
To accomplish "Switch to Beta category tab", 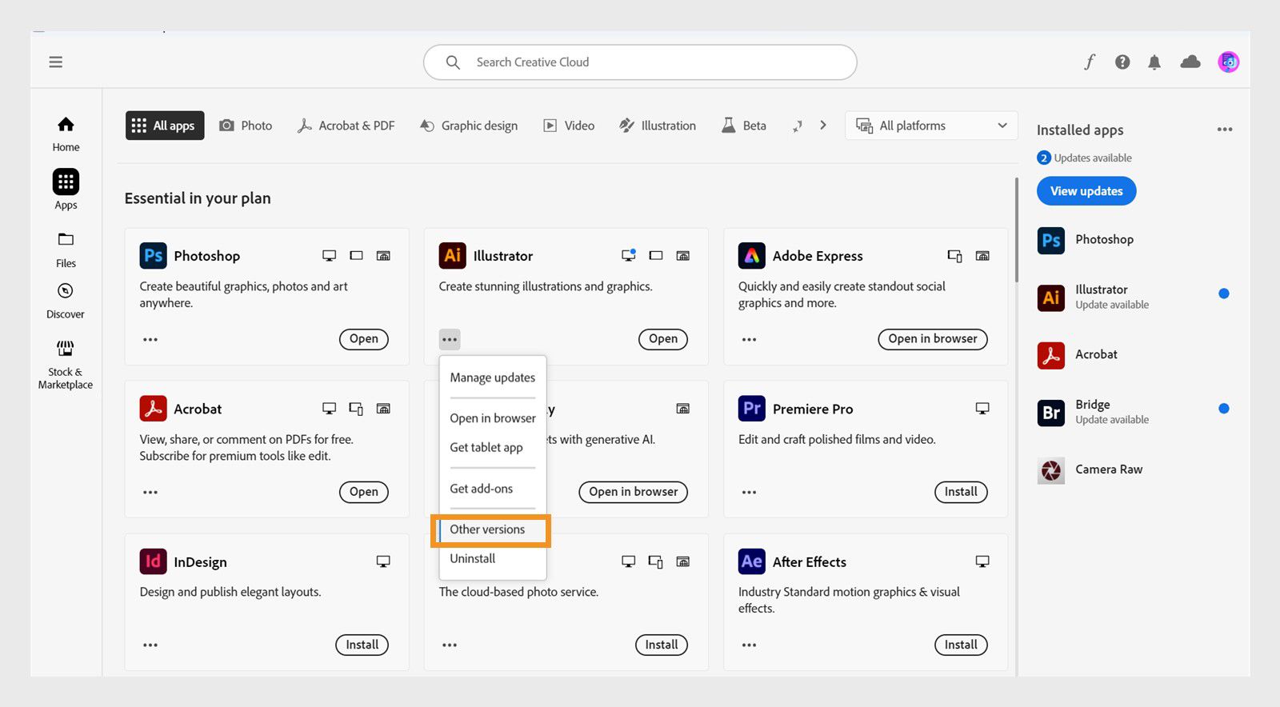I will (x=744, y=126).
